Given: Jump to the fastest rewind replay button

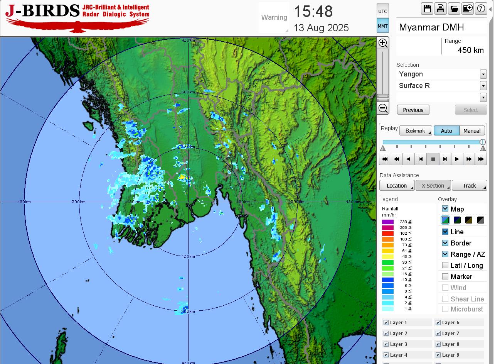Looking at the screenshot, I should point(385,159).
